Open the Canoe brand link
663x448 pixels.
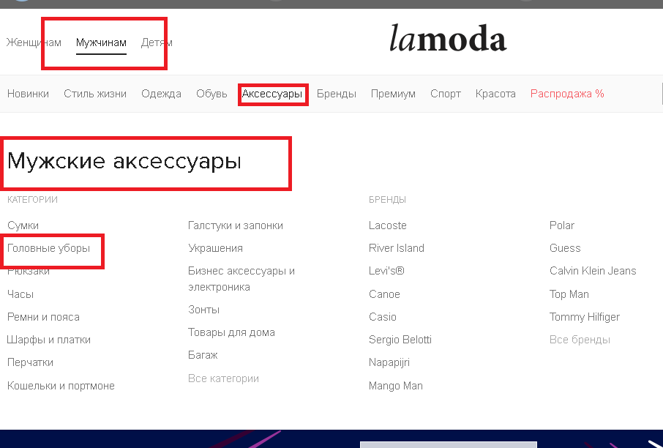click(384, 294)
